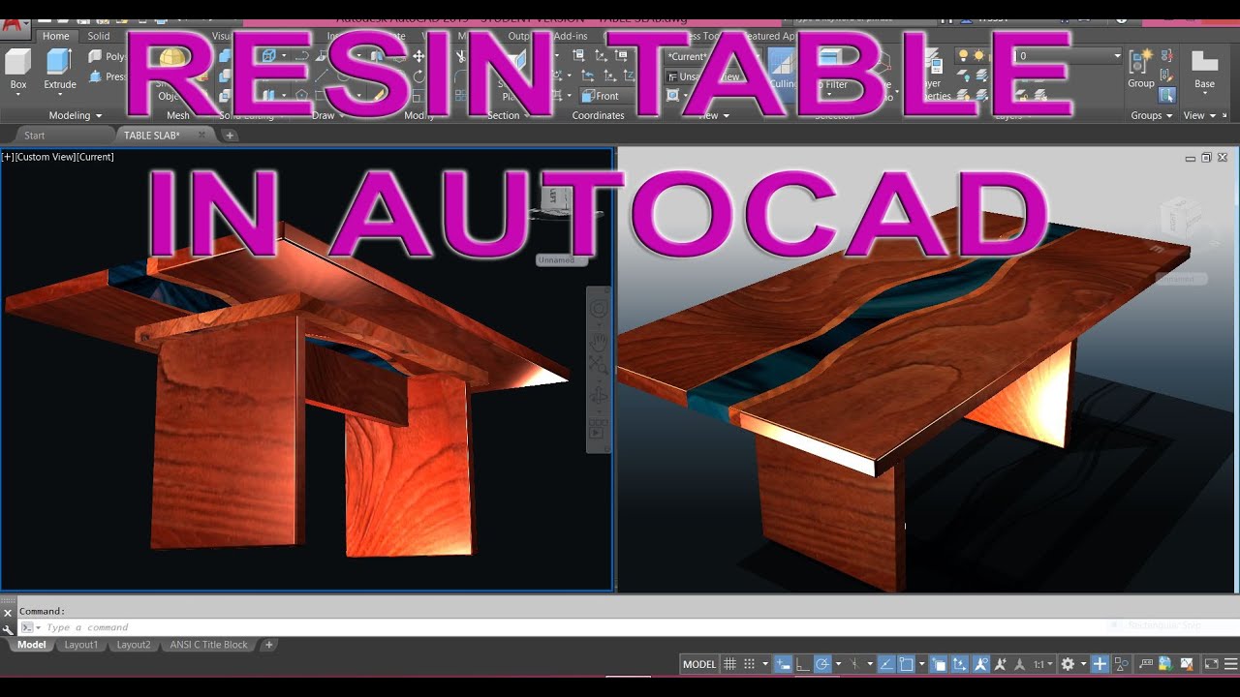Click the hardware acceleration icon
Screen dimensions: 1240x697
coord(1165,664)
